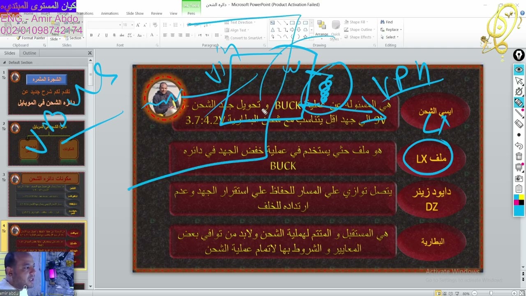The width and height of the screenshot is (526, 296).
Task: Toggle bold formatting in Font group
Action: pyautogui.click(x=91, y=35)
